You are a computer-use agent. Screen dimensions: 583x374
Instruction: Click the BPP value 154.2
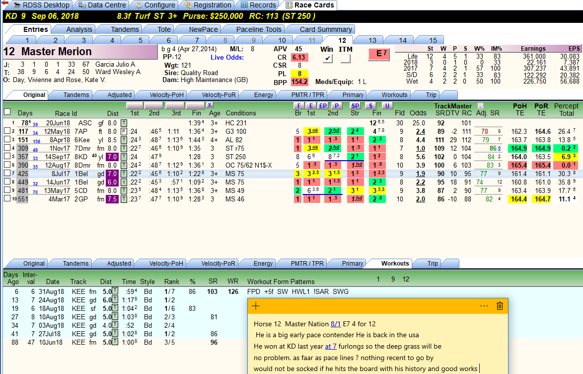pyautogui.click(x=299, y=82)
